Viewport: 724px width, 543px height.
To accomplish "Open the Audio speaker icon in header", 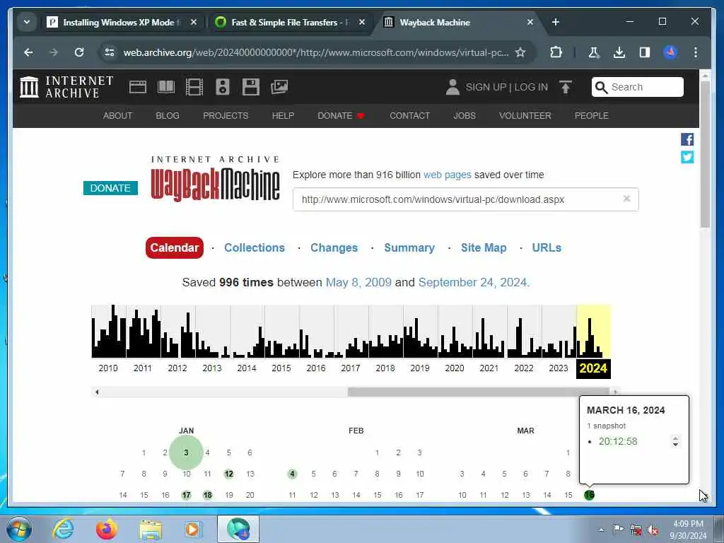I will click(223, 87).
